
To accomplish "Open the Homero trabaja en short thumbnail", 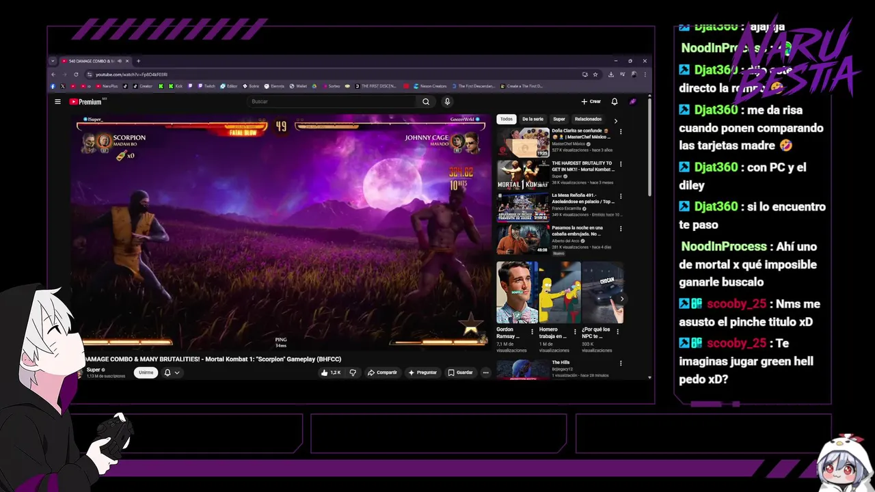I will pos(560,292).
